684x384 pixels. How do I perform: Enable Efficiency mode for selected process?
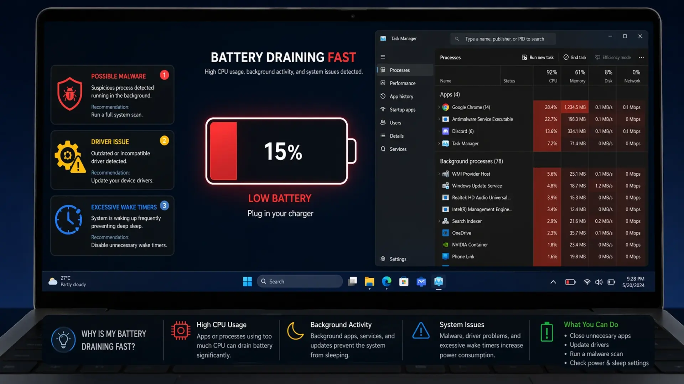coord(613,57)
